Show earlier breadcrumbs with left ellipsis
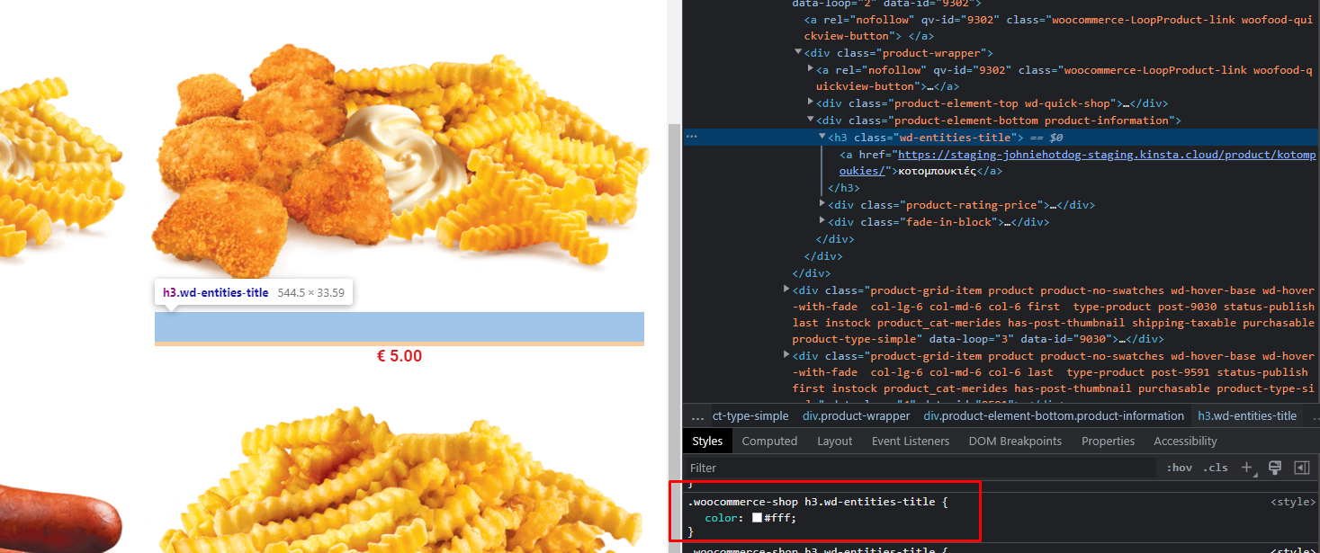This screenshot has height=553, width=1320. point(697,416)
